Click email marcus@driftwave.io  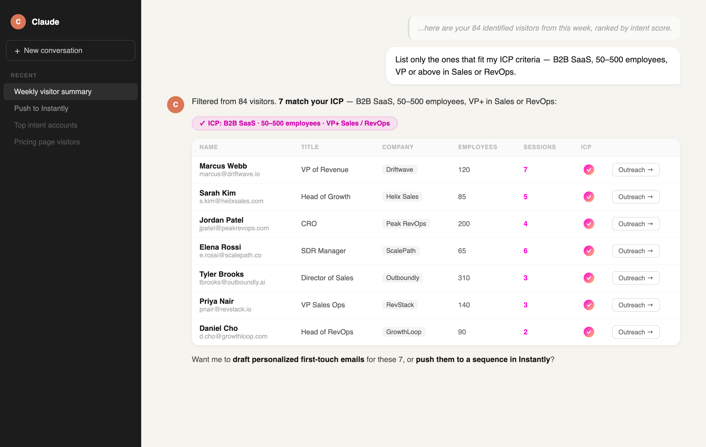pyautogui.click(x=229, y=174)
